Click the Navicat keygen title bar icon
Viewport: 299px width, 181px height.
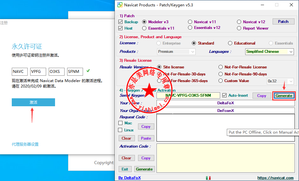click(x=120, y=5)
